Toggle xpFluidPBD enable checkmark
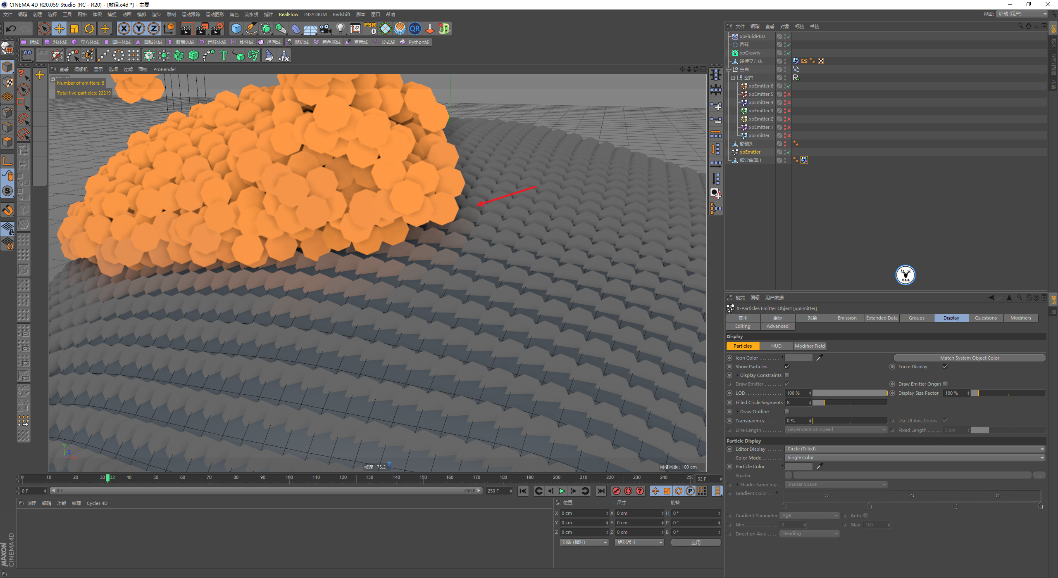1058x578 pixels. pyautogui.click(x=789, y=36)
